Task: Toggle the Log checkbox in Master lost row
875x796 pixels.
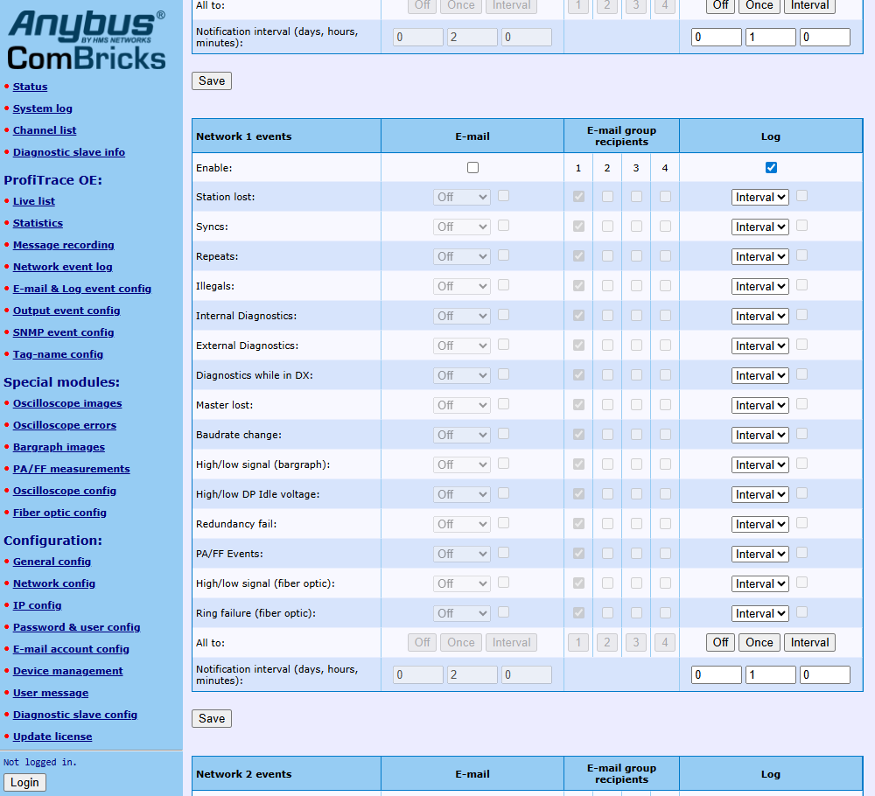Action: 801,404
